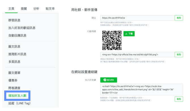Download the QR code with 下載 button
This screenshot has height=111, width=190.
click(129, 34)
